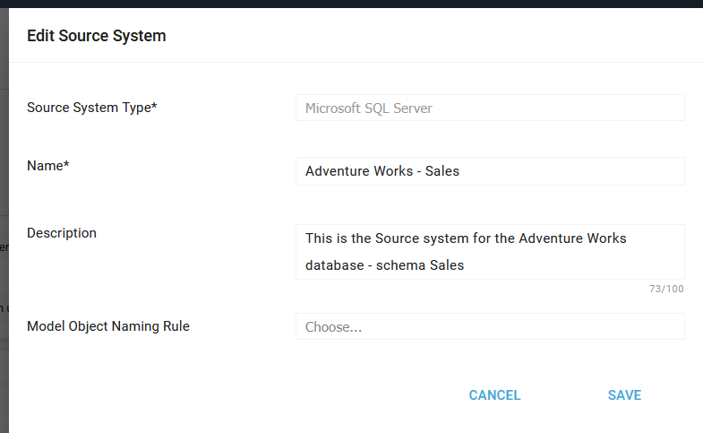Viewport: 703px width, 433px height.
Task: Click the greyed 'Microsoft SQL Server' value
Action: (368, 108)
